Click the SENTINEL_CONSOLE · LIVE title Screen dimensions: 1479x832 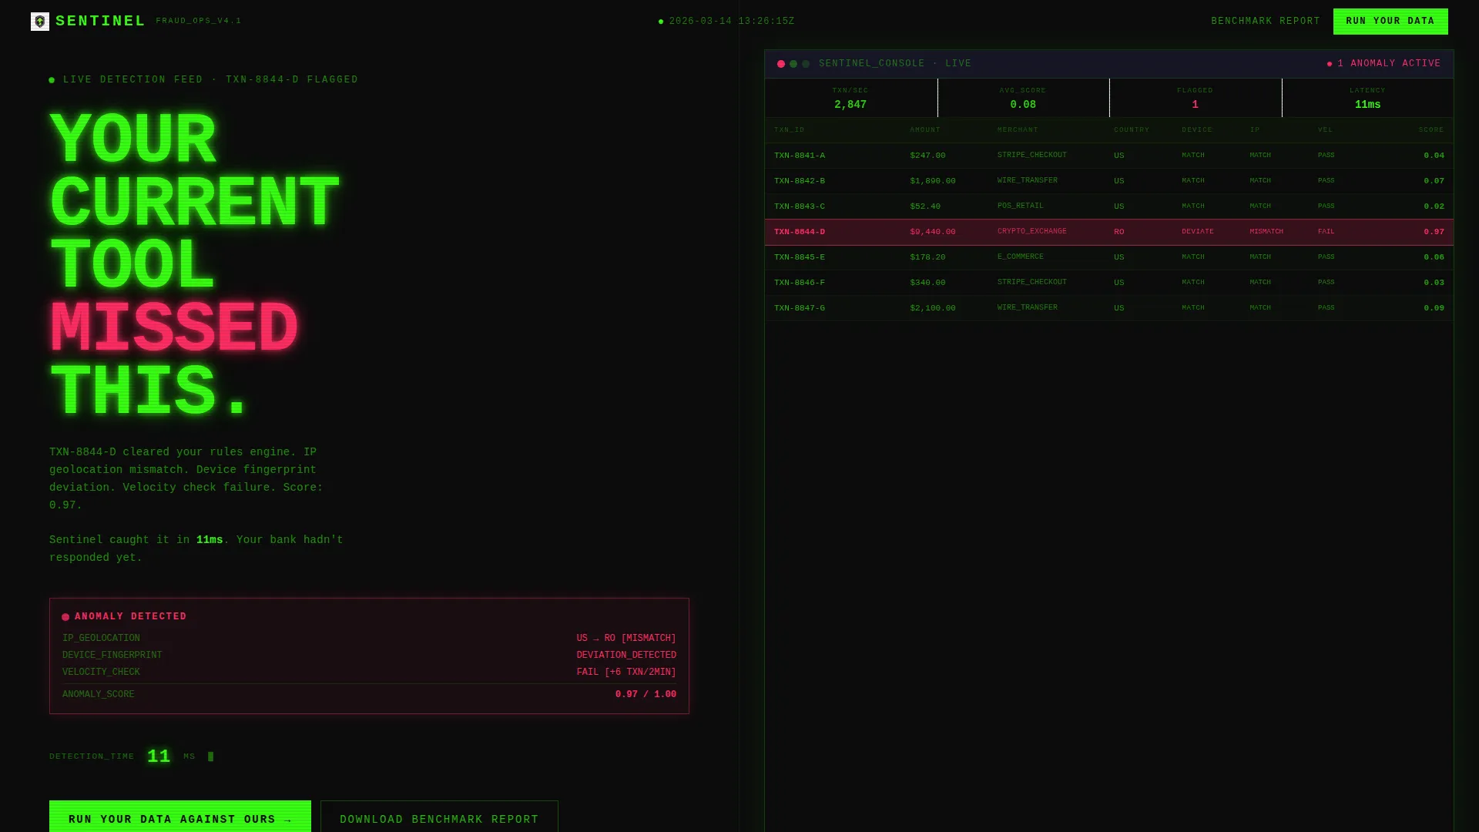click(x=895, y=64)
